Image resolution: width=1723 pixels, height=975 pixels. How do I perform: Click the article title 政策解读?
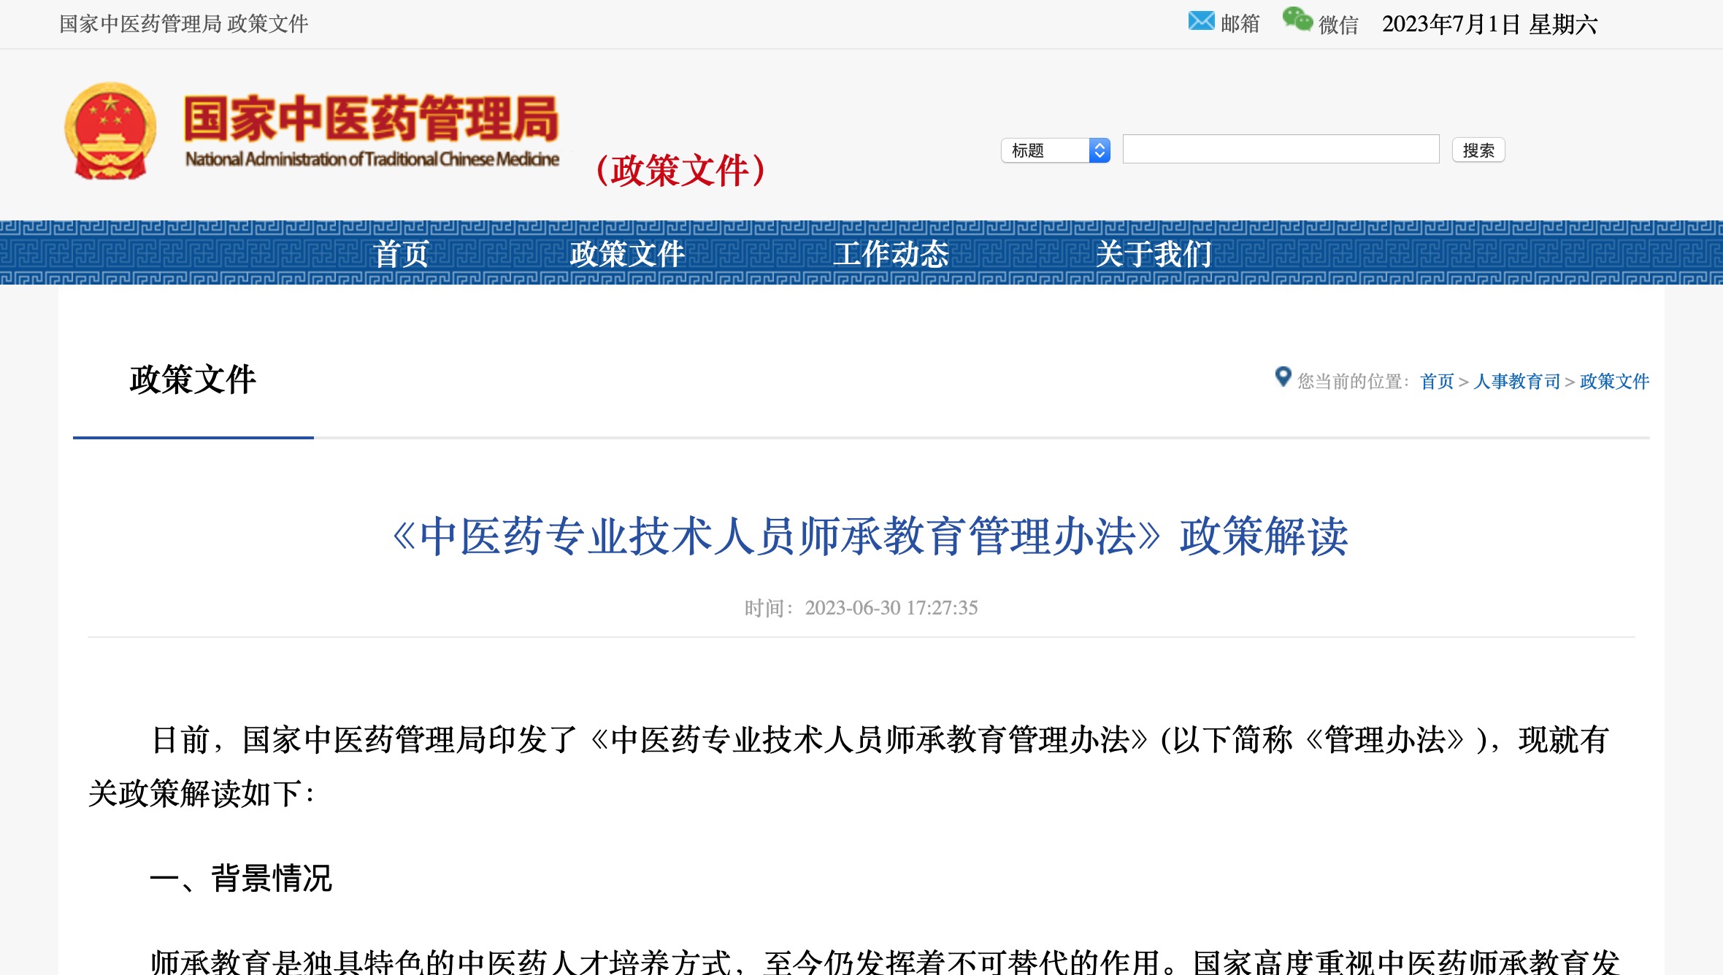[870, 536]
